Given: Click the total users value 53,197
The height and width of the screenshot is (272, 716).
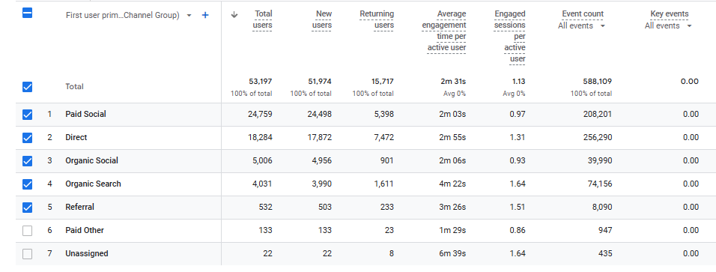Looking at the screenshot, I should pos(261,82).
